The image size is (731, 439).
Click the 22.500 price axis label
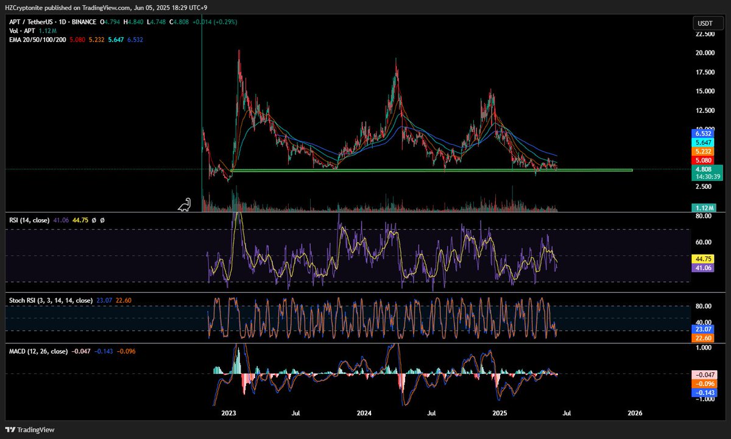705,35
